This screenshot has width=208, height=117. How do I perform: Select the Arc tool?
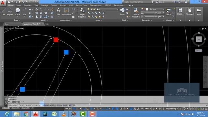[x=25, y=12]
